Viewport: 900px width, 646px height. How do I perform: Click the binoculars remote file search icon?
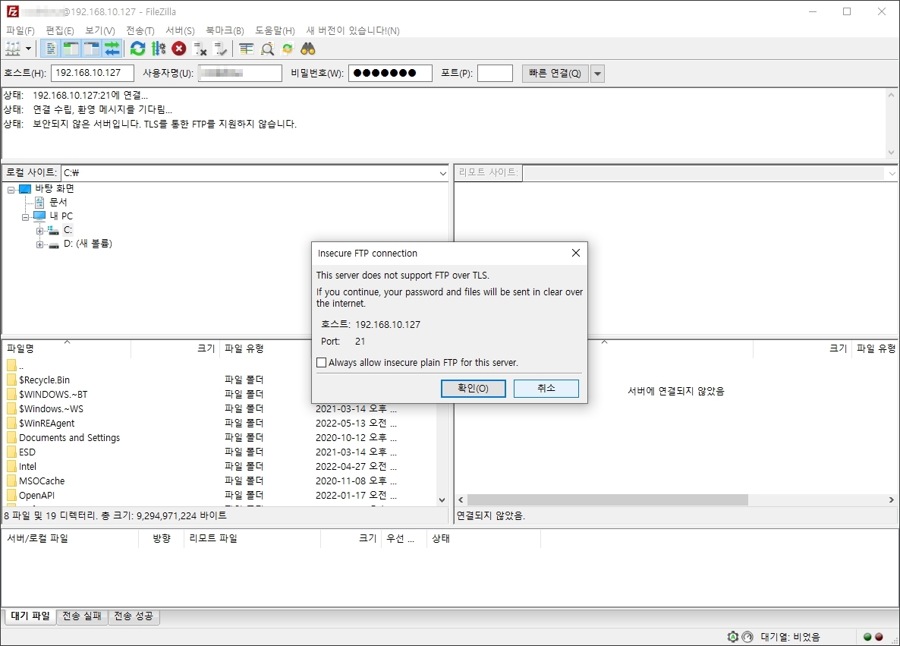pyautogui.click(x=308, y=49)
